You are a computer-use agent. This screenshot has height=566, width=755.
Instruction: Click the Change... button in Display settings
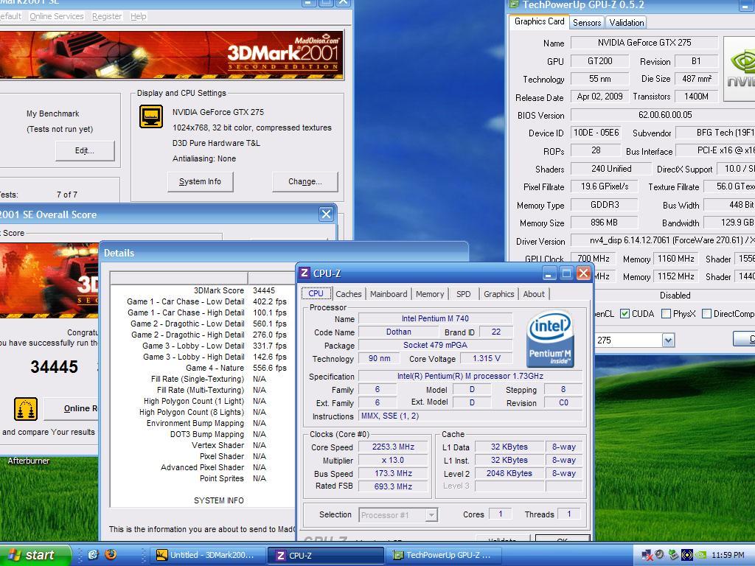click(x=305, y=182)
